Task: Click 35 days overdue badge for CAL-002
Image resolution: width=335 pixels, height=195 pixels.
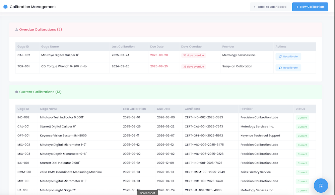Action: tap(194, 56)
